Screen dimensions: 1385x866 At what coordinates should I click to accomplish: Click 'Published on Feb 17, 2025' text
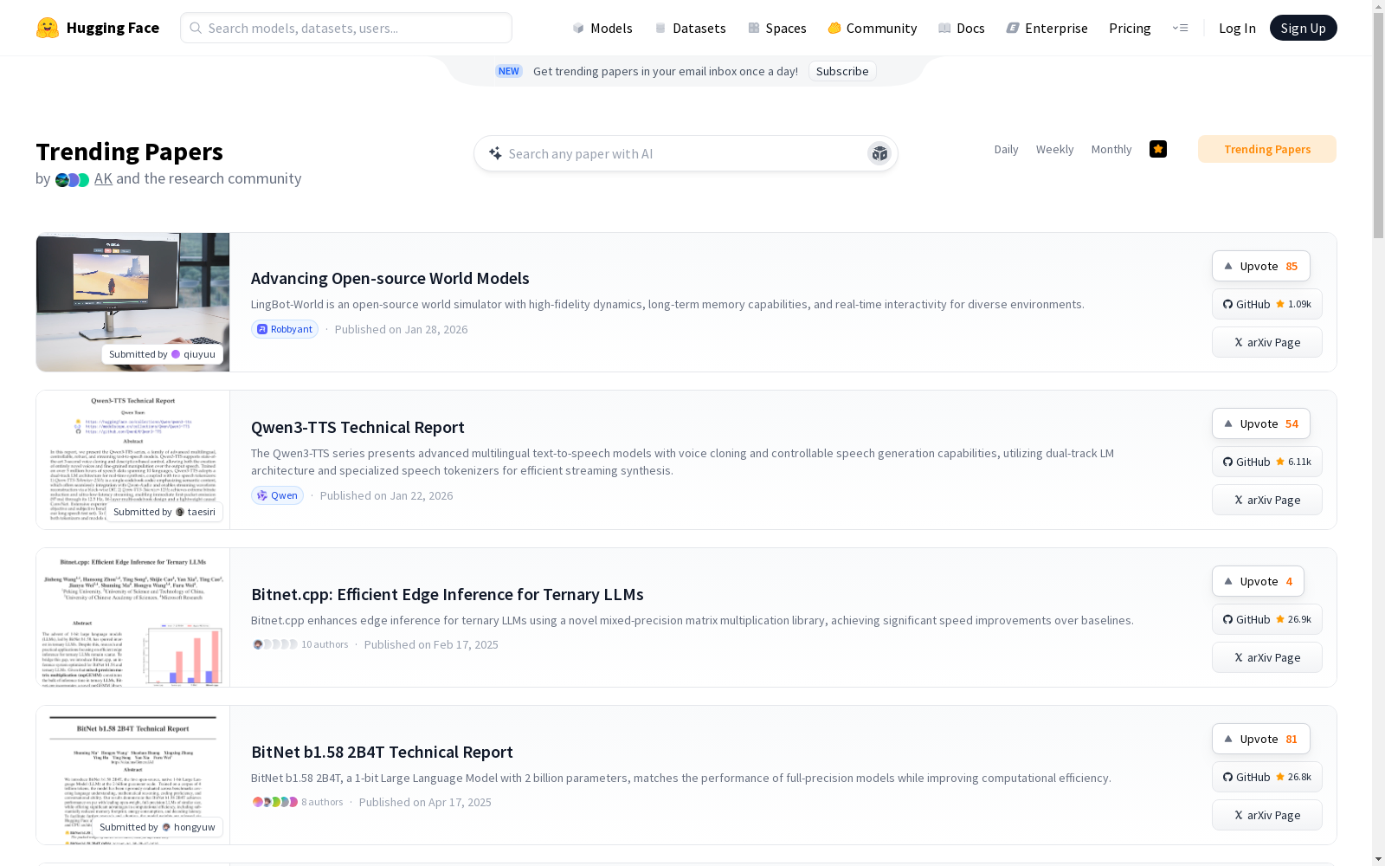pos(431,644)
